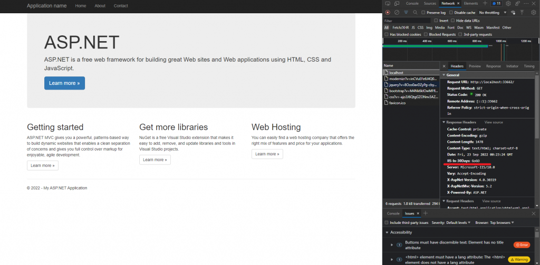Expand the html lang attribute issue
Screen dimensions: 540x265
click(x=392, y=260)
